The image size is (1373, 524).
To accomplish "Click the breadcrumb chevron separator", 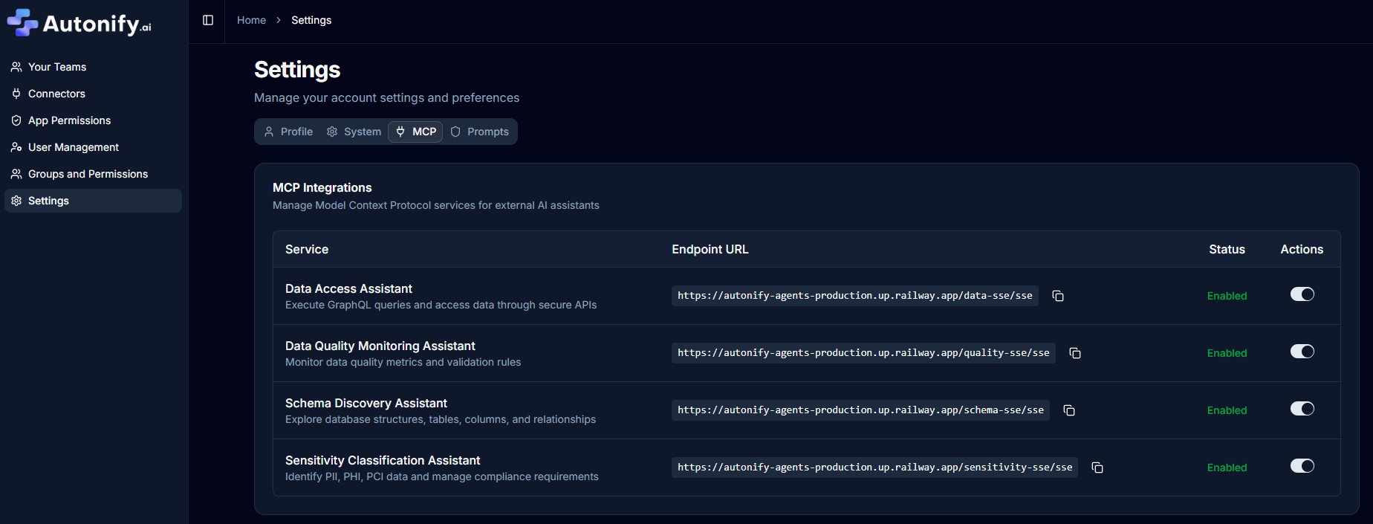I will pyautogui.click(x=279, y=20).
